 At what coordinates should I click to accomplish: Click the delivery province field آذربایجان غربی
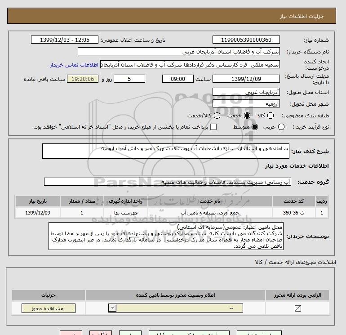coord(246,92)
